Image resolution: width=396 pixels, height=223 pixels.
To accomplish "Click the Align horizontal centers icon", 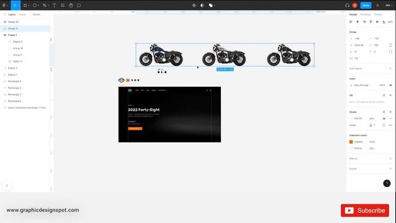I will tap(358, 22).
